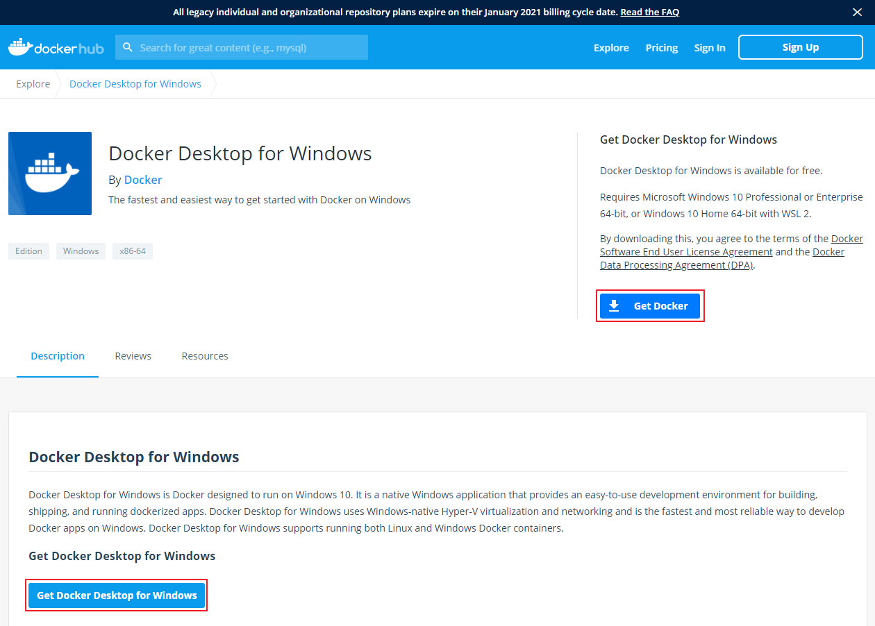
Task: Open the Pricing page
Action: pyautogui.click(x=661, y=47)
